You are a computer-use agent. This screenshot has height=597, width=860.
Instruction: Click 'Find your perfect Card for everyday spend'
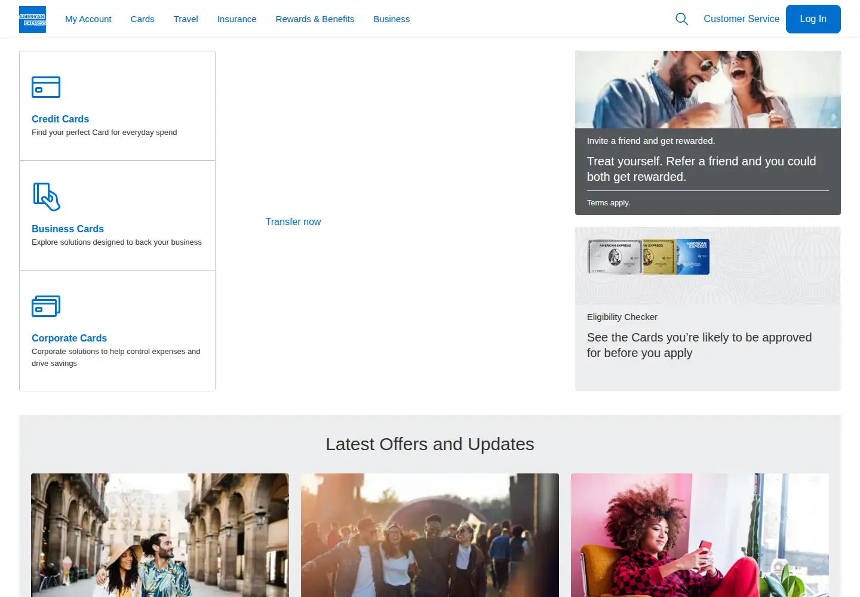click(105, 133)
